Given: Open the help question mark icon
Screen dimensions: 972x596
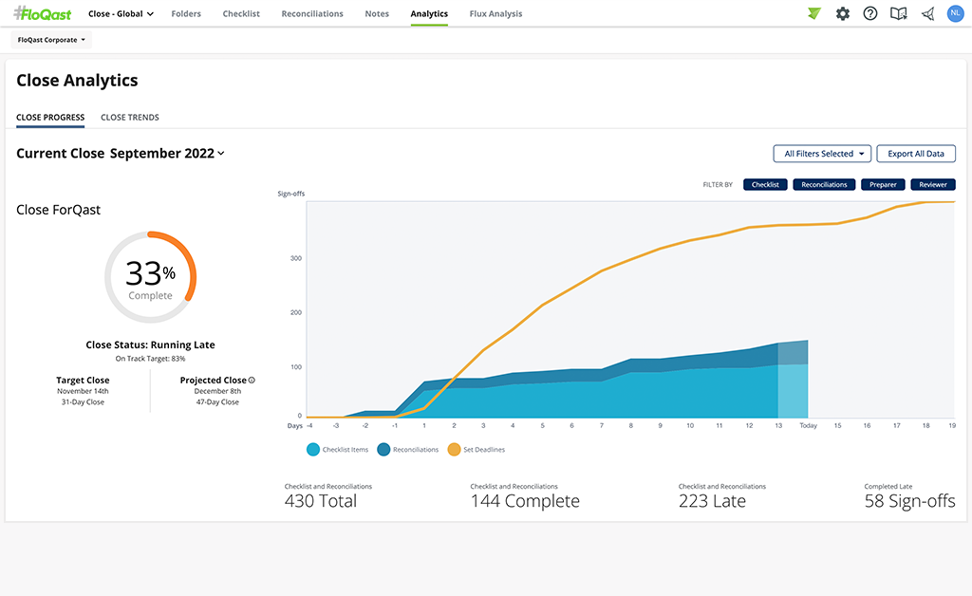Looking at the screenshot, I should [870, 13].
